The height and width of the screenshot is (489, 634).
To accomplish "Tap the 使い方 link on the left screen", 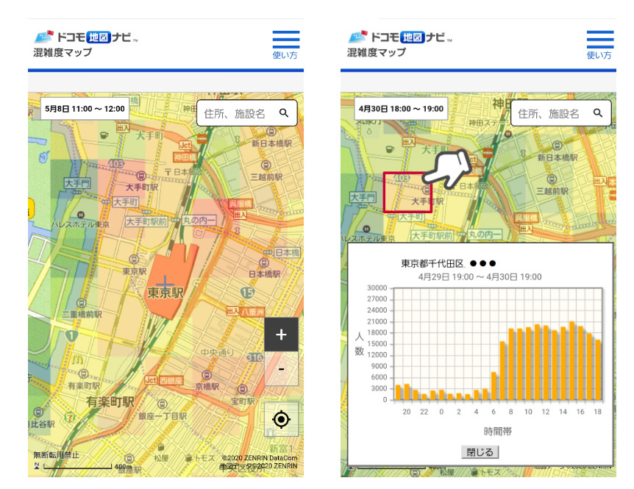I will click(285, 55).
